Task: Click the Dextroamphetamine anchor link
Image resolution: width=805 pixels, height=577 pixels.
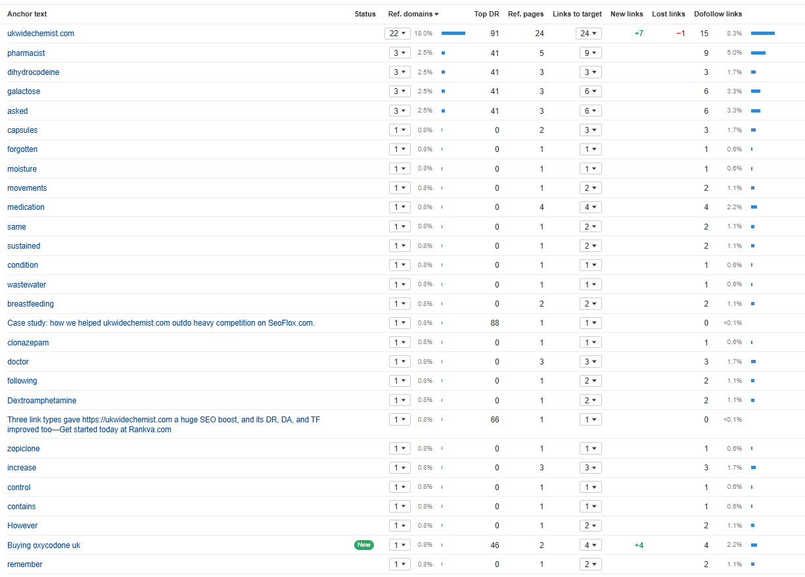Action: click(42, 401)
